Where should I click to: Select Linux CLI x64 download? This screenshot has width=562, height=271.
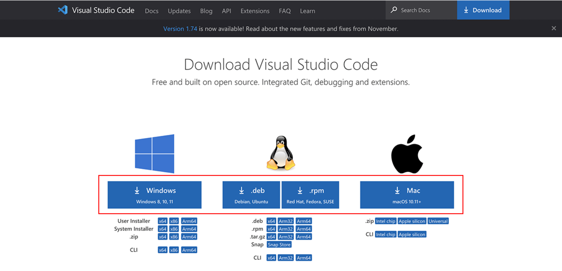pyautogui.click(x=271, y=258)
